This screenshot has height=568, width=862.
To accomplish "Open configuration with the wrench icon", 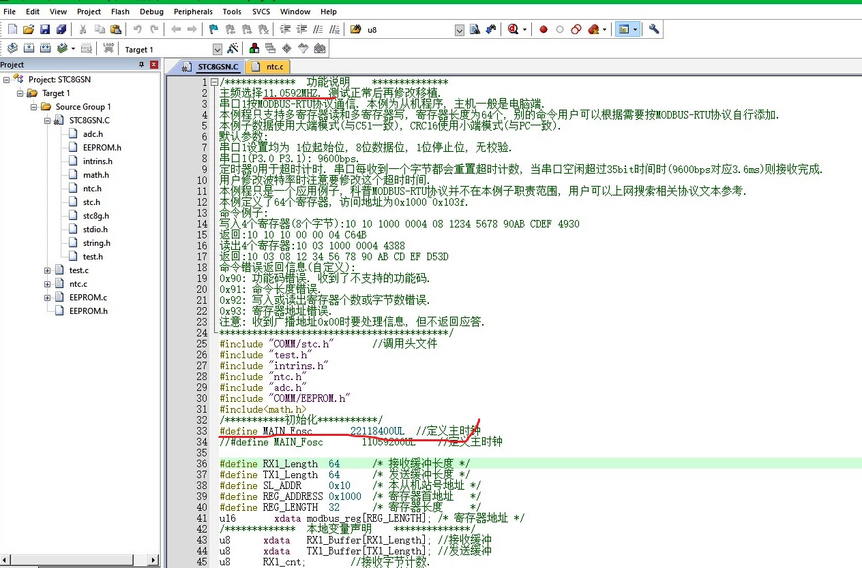I will (654, 29).
